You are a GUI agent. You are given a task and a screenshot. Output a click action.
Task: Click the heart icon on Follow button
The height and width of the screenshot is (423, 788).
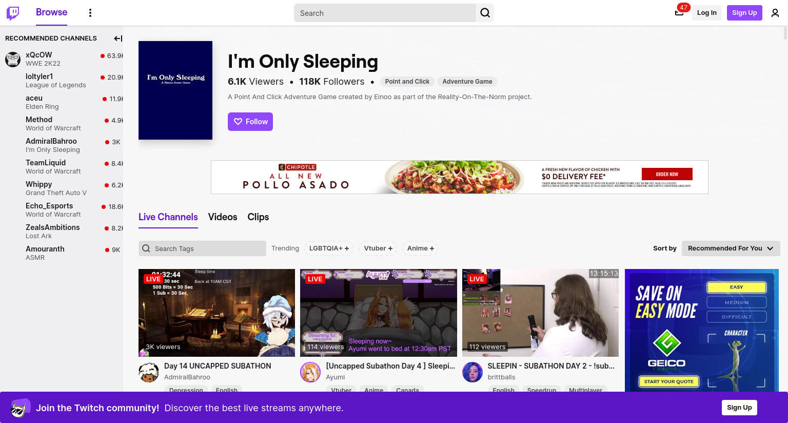[x=238, y=122]
